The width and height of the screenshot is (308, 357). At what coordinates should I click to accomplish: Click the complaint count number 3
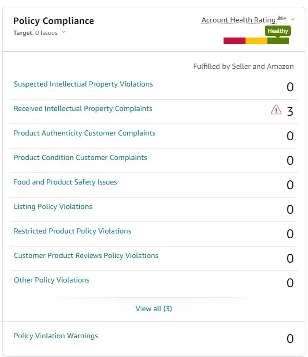[x=290, y=112]
